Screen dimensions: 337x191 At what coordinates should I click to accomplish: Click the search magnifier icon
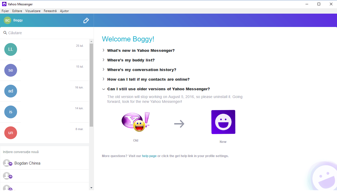coord(5,33)
